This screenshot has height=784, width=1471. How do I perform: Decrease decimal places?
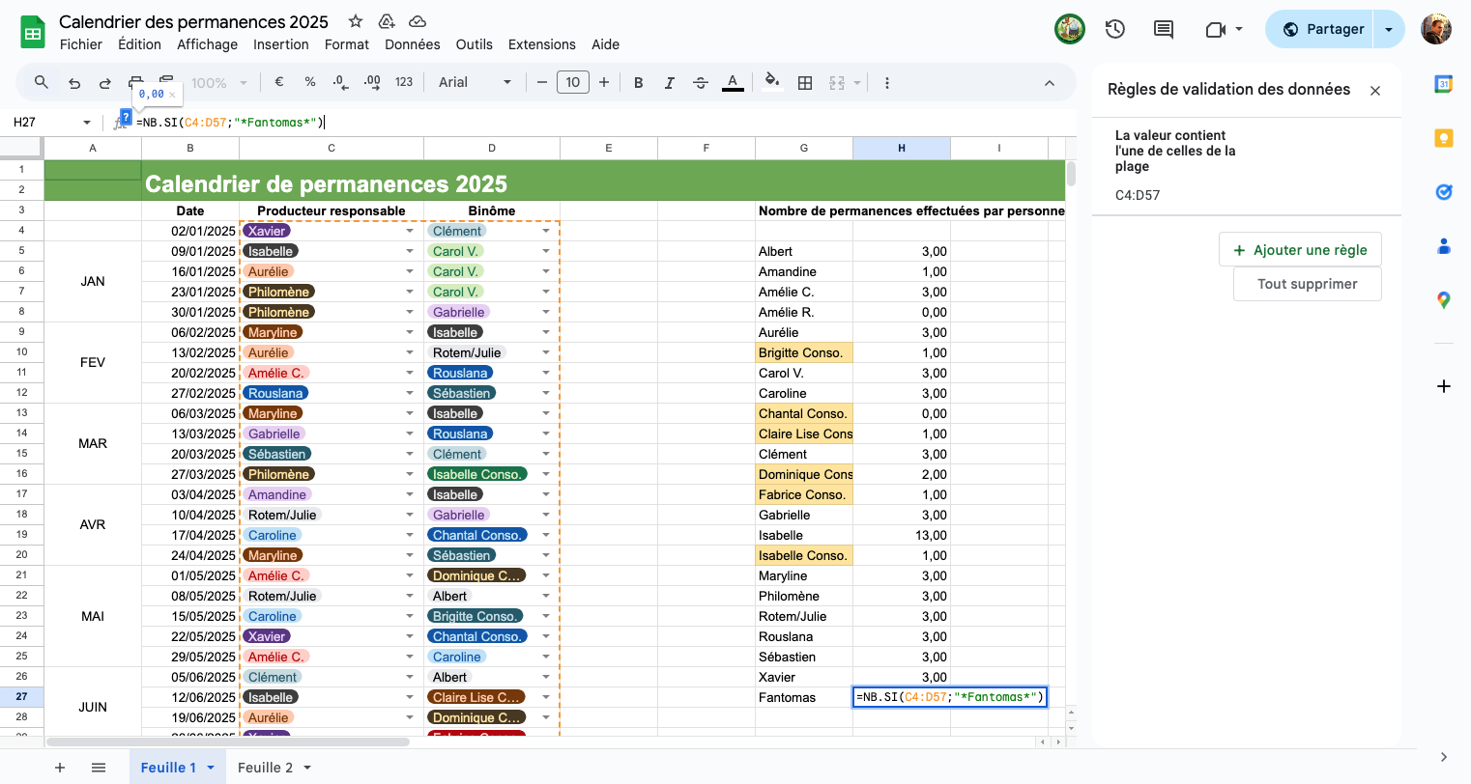click(x=340, y=82)
